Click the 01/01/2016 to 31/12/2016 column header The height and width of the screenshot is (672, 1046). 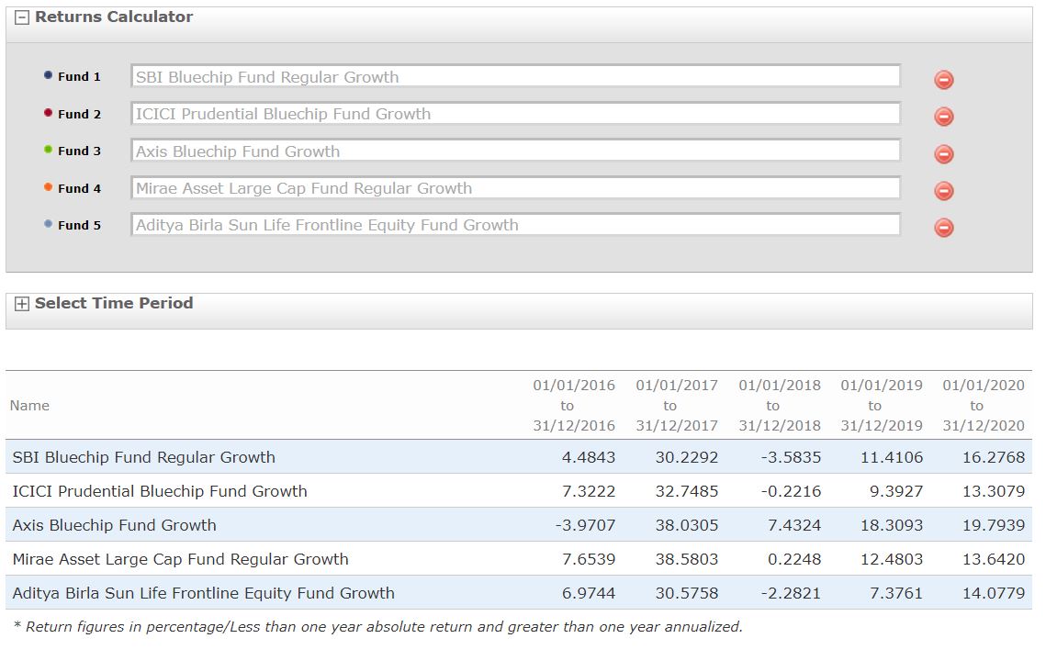coord(573,406)
